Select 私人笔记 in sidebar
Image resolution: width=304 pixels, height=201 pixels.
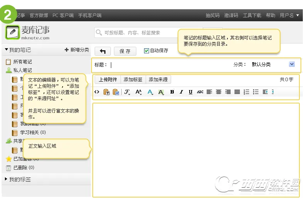[x=22, y=70]
